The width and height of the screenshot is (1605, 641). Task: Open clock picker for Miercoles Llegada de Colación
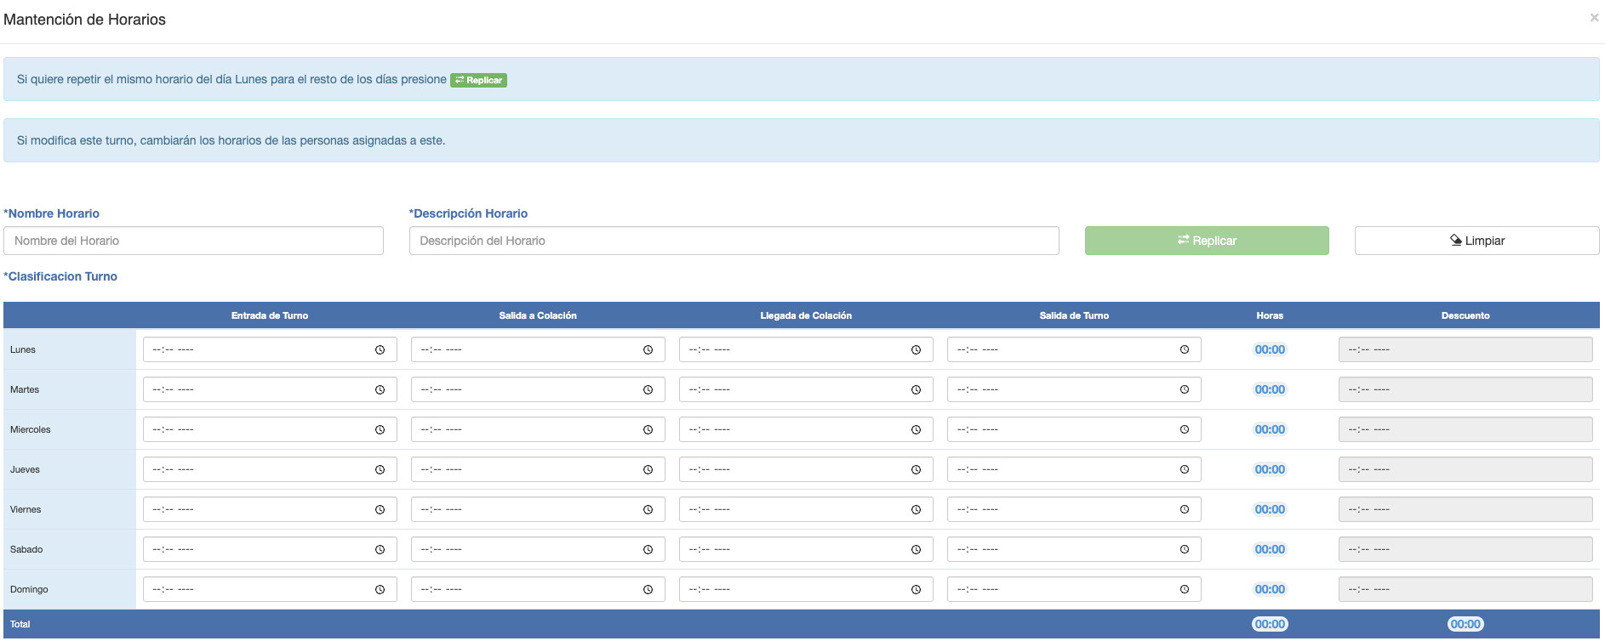tap(916, 429)
